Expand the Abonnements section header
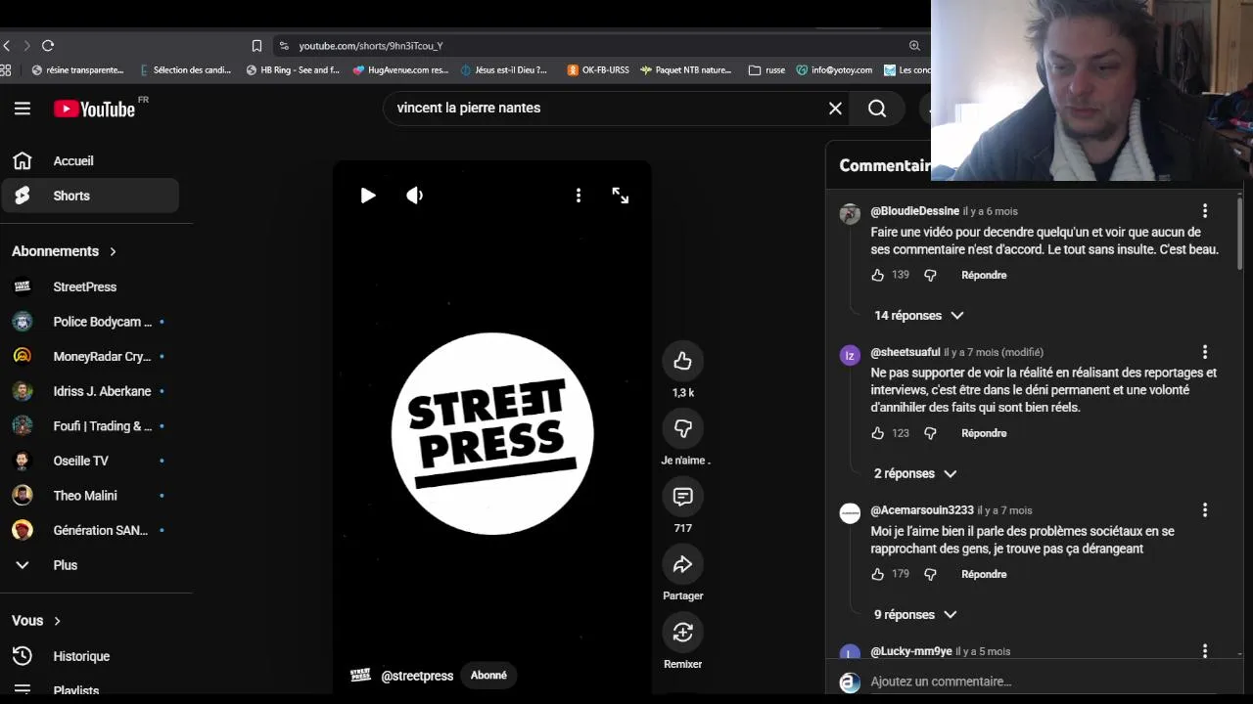Screen dimensions: 1253x704 coord(65,251)
